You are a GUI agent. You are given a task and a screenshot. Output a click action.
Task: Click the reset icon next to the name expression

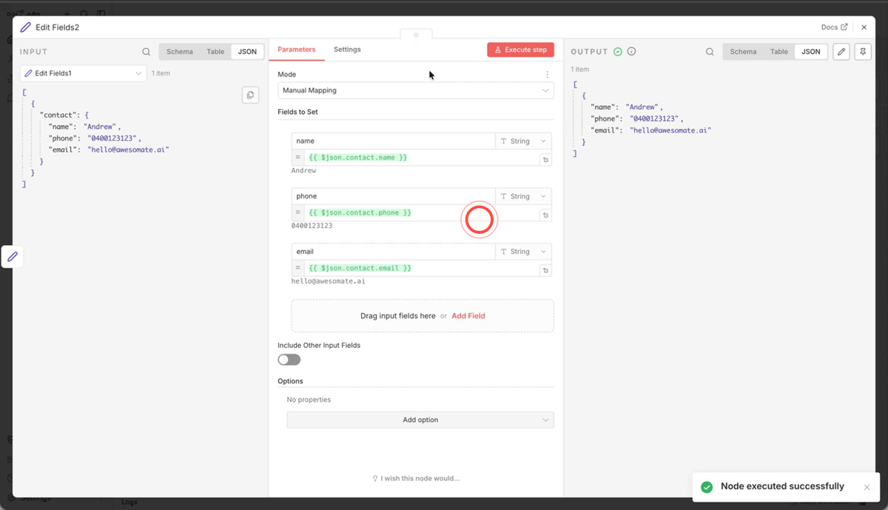(545, 159)
